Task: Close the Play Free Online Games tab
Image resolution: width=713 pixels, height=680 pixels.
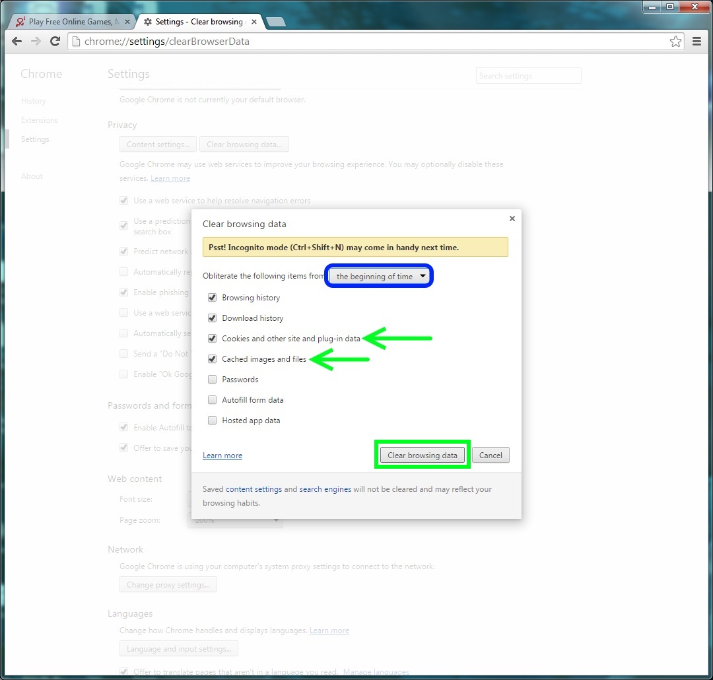Action: [x=127, y=22]
